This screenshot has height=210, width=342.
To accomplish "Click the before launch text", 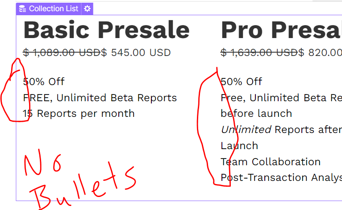I will point(256,114).
